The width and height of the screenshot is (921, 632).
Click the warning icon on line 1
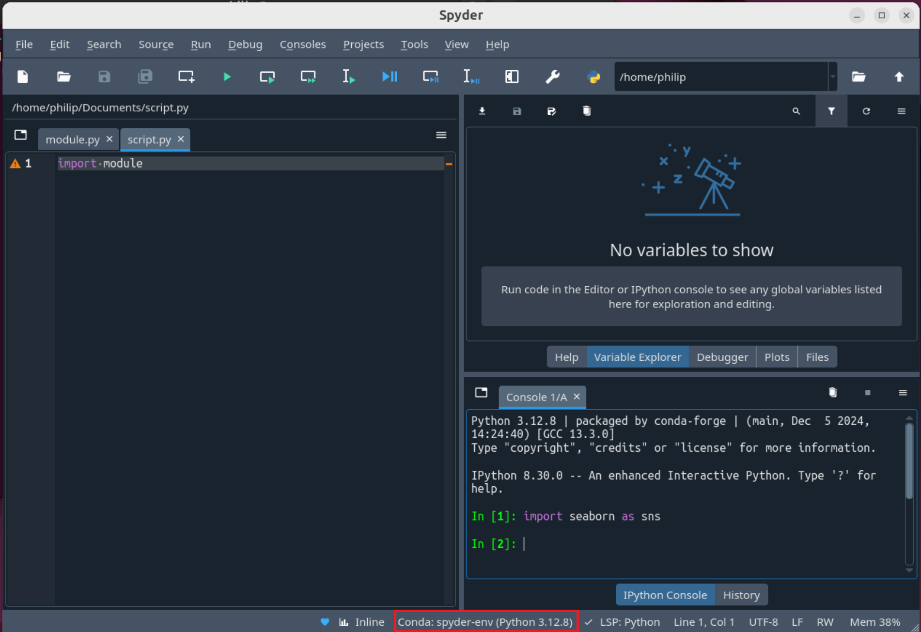coord(16,164)
